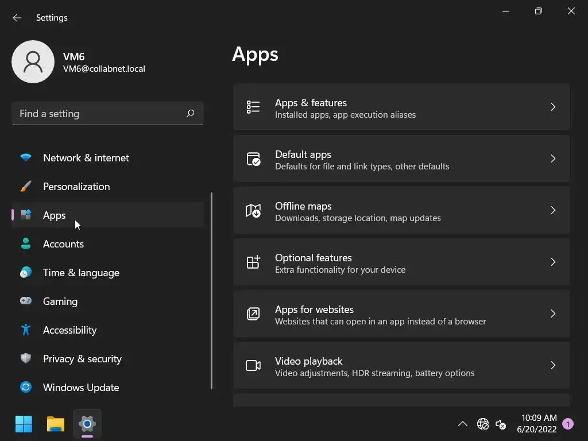588x441 pixels.
Task: Click the Gaming controller icon
Action: [26, 301]
